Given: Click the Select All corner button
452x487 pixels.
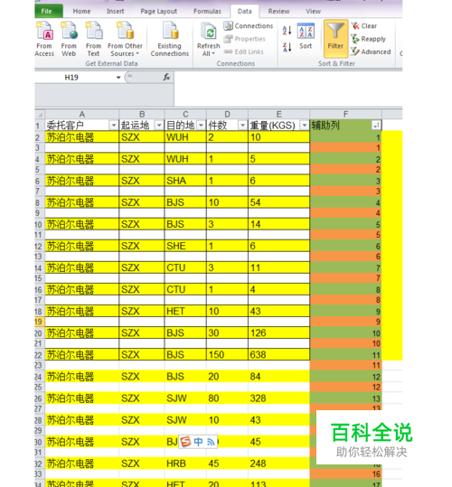Looking at the screenshot, I should point(40,114).
